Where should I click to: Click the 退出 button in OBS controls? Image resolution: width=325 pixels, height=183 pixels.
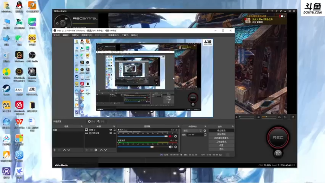(221, 149)
